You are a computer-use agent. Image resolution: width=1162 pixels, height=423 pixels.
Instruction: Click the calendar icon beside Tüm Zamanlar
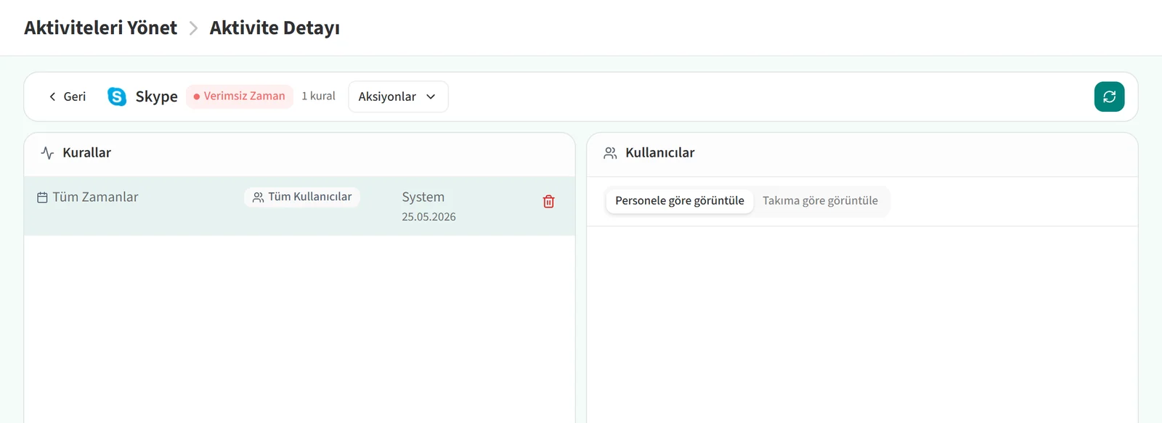click(x=42, y=197)
